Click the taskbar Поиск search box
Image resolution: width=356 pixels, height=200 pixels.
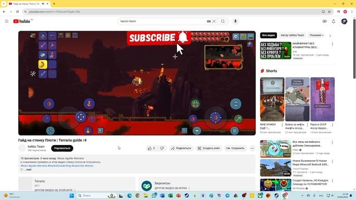point(96,196)
